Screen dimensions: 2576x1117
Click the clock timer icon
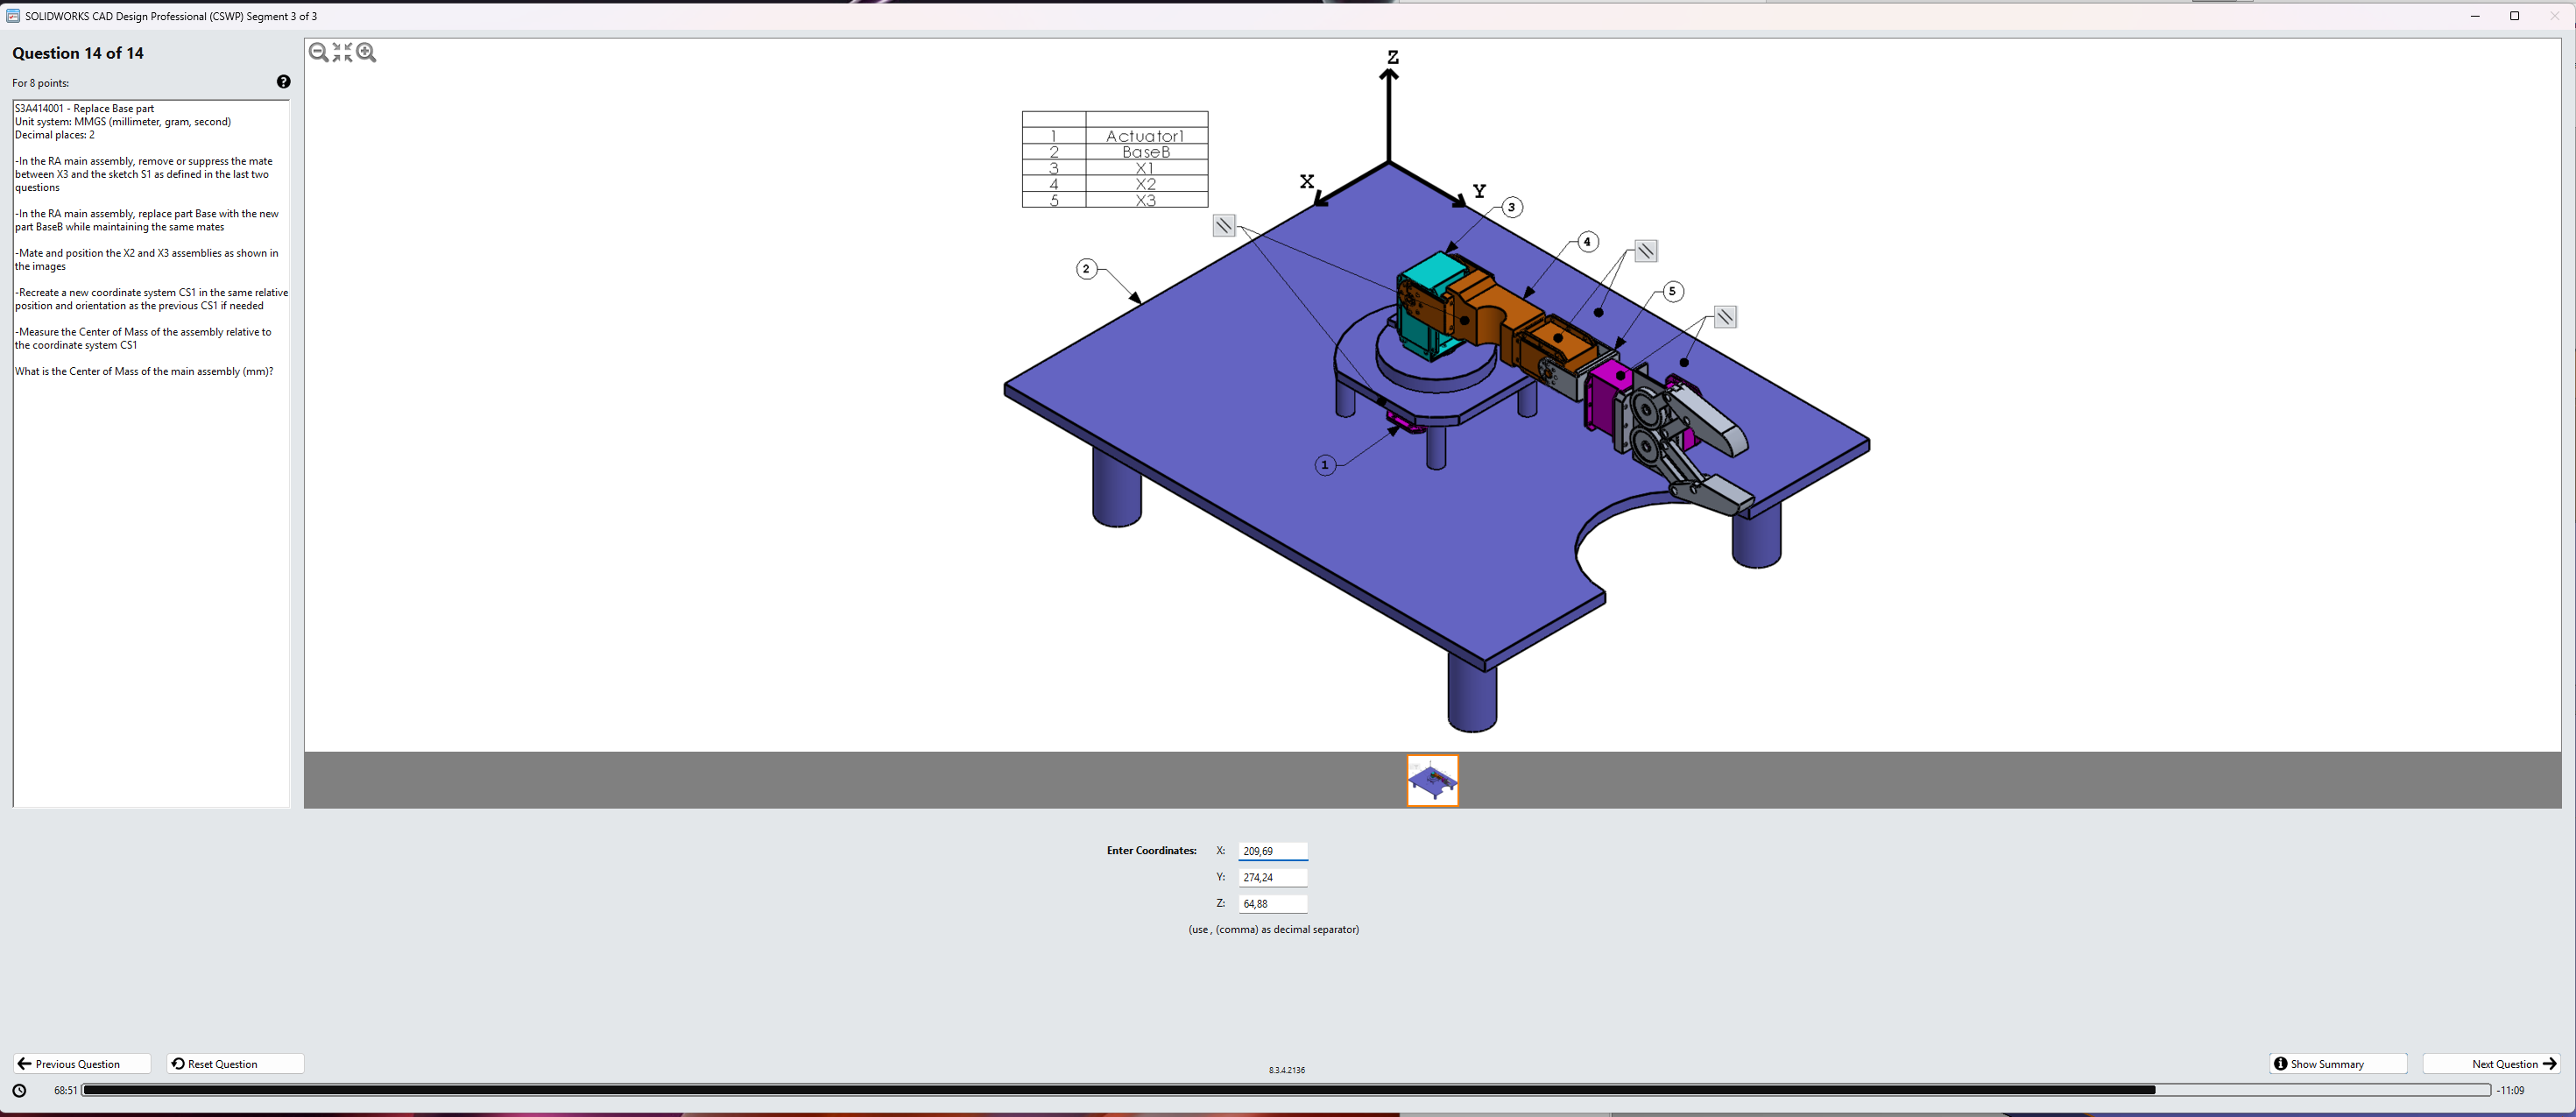click(x=19, y=1091)
